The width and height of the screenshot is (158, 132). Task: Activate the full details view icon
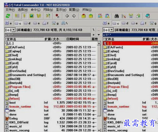point(24,16)
